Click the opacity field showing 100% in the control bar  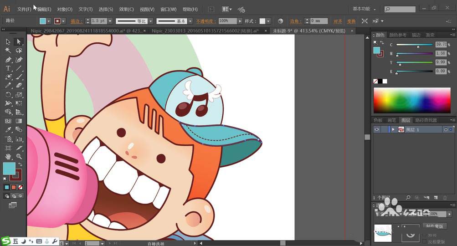click(x=227, y=21)
